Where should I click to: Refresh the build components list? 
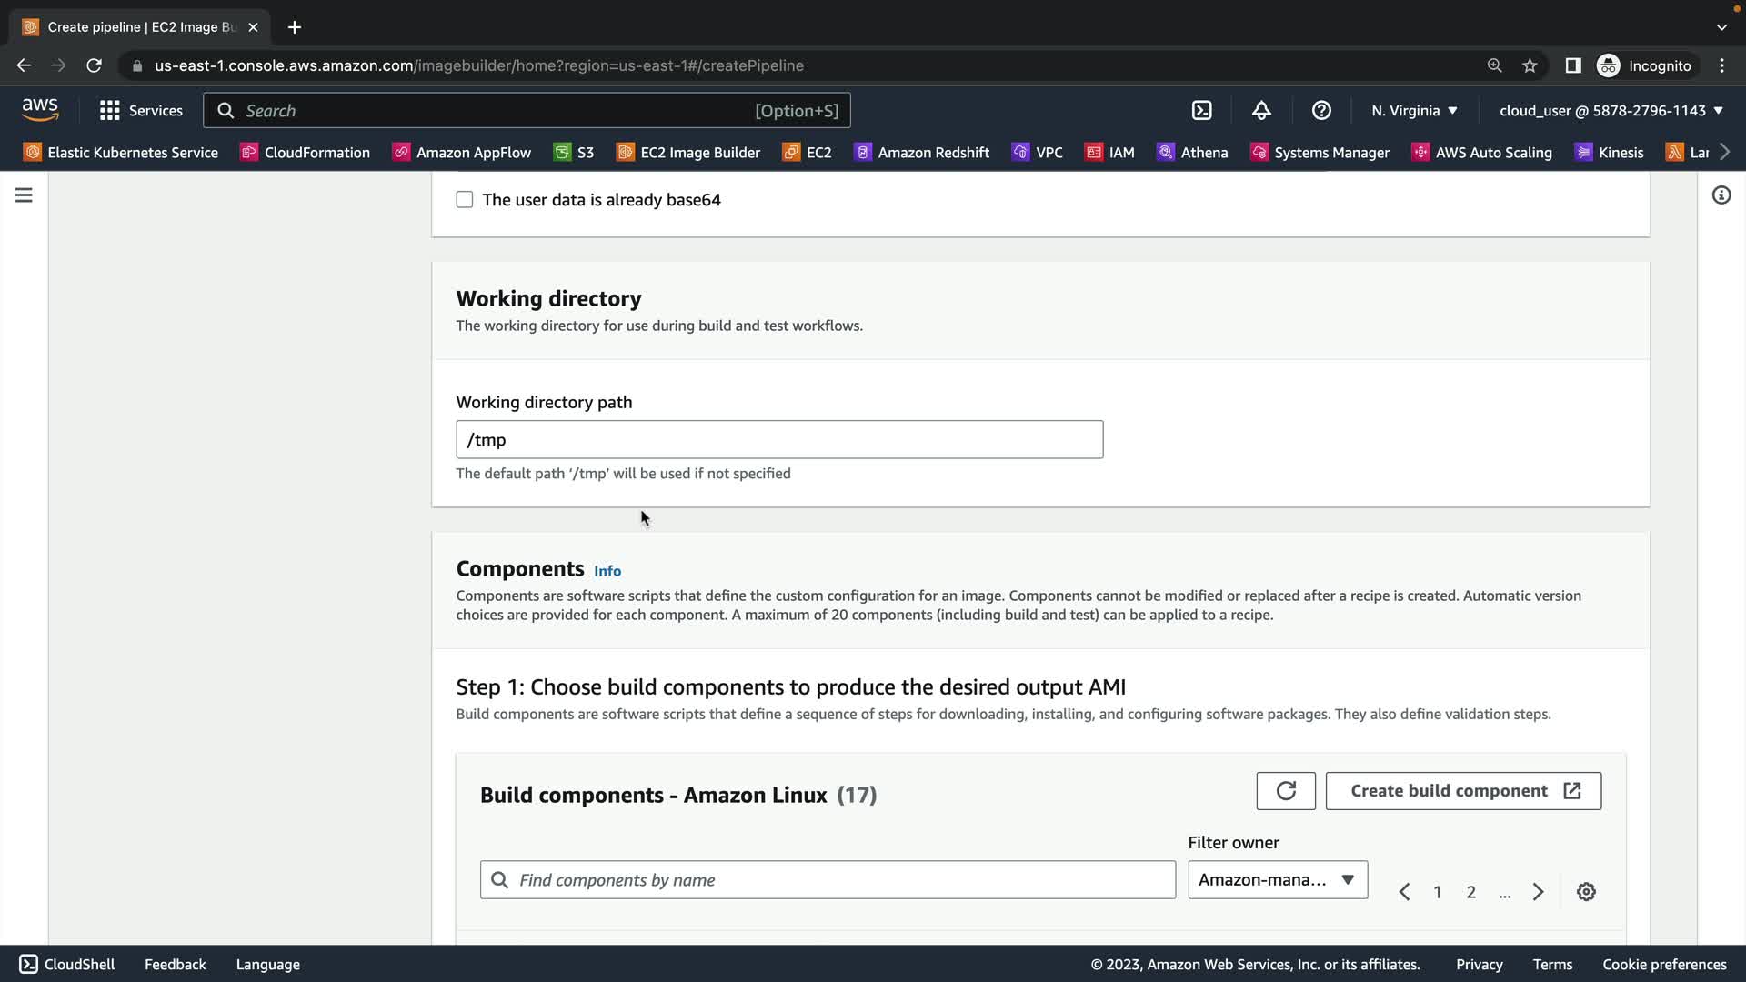click(1285, 791)
